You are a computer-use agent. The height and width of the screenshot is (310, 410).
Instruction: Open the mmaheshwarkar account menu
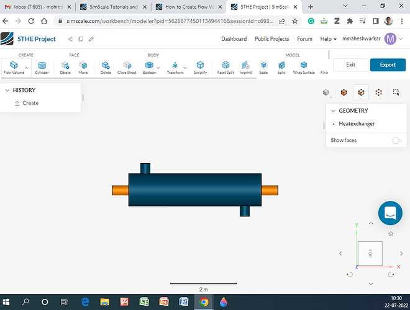(x=372, y=39)
